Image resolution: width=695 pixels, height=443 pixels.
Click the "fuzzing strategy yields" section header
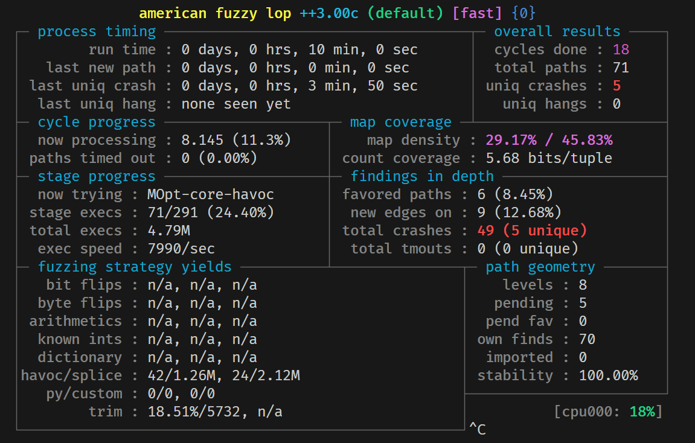[x=135, y=267]
